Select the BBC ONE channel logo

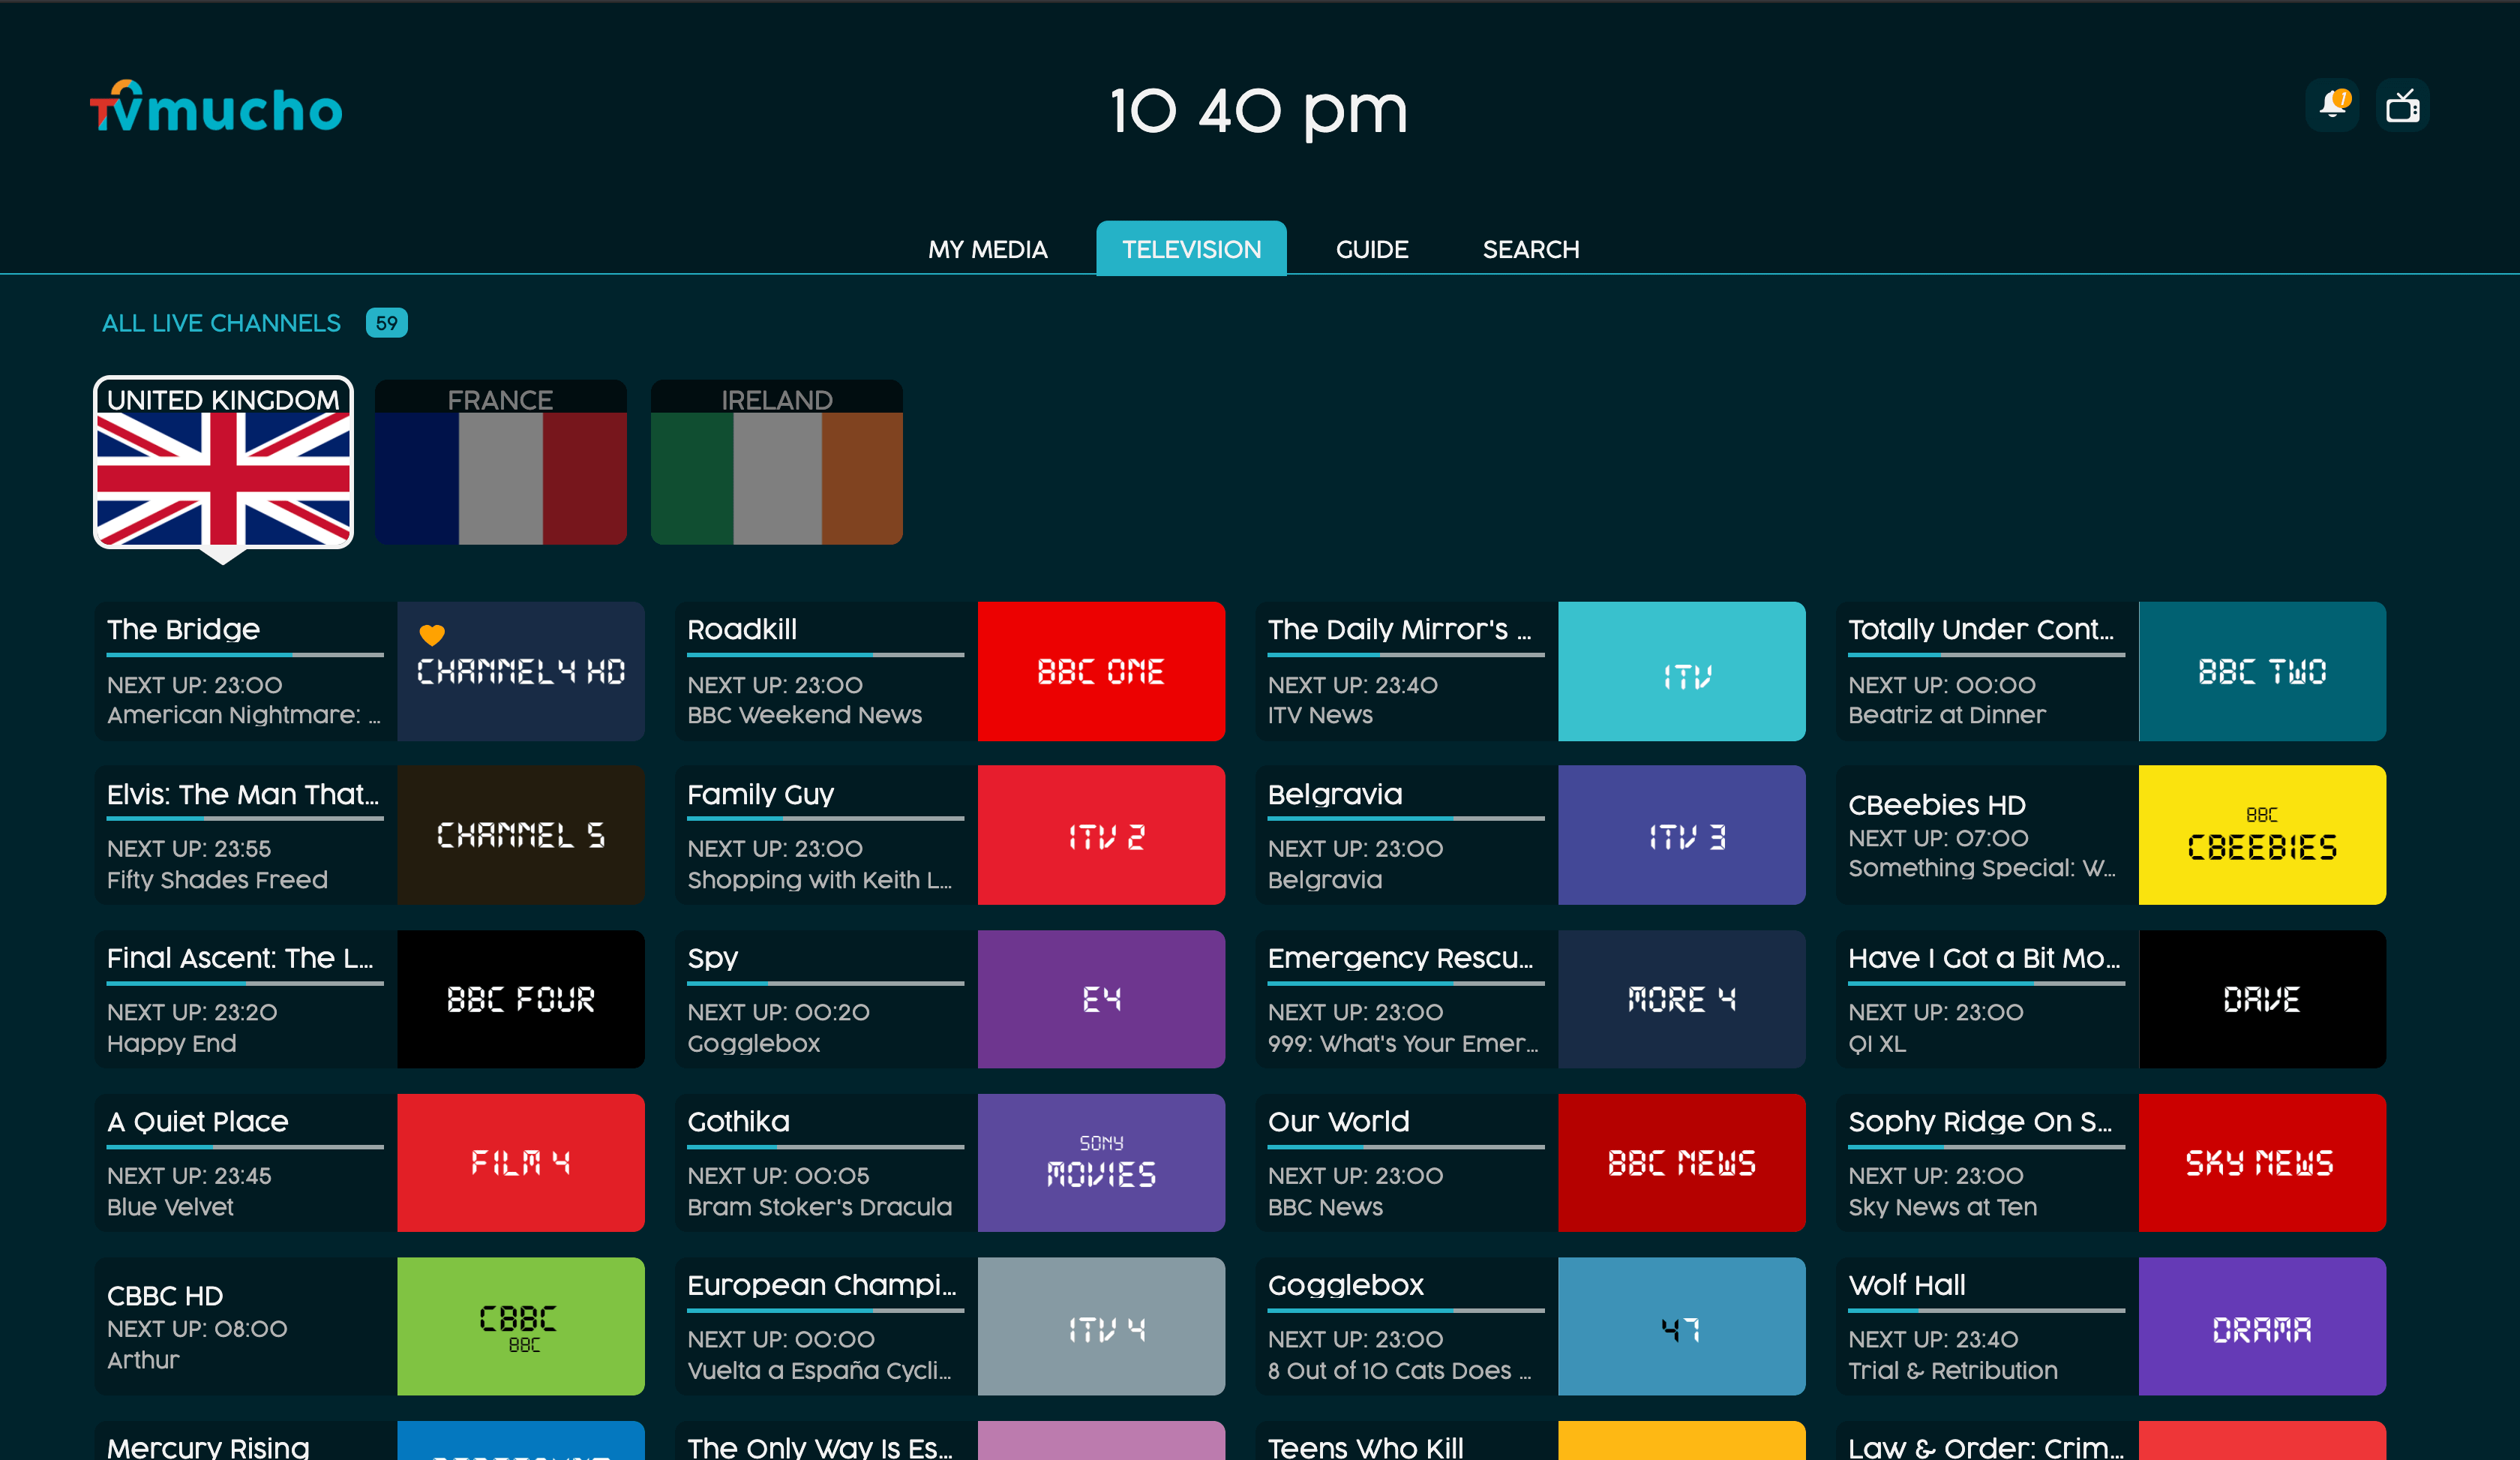[1101, 671]
